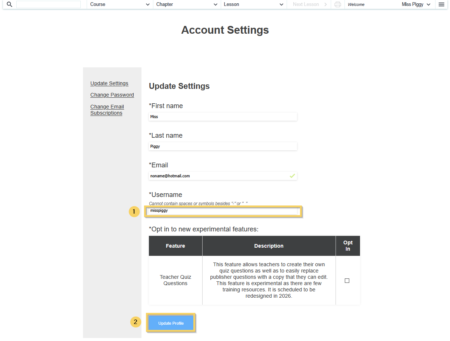This screenshot has height=341, width=450.
Task: Click inside the Last name field
Action: click(x=223, y=146)
